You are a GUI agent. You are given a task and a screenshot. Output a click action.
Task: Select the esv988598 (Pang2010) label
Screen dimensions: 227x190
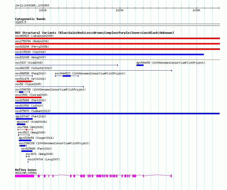31,73
